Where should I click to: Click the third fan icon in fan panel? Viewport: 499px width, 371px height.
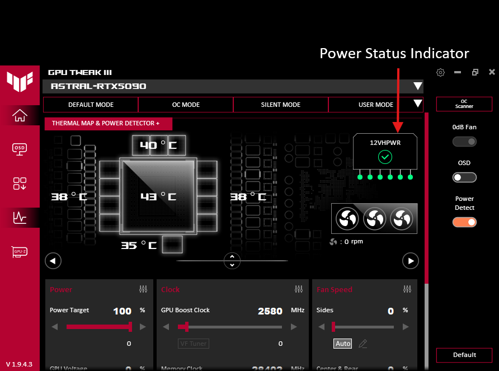(402, 219)
